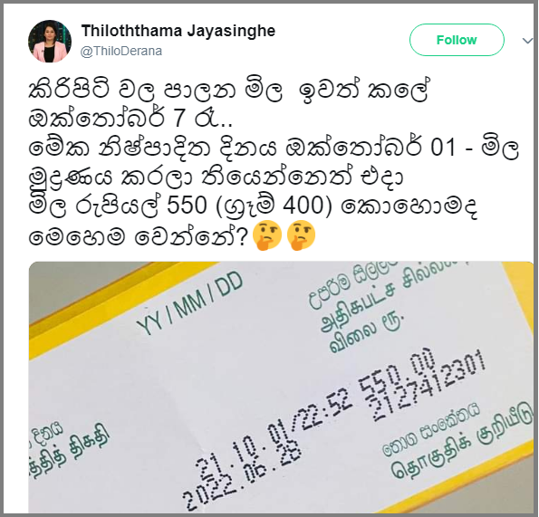Click the 22:52 time stamp in photo
The height and width of the screenshot is (517, 539).
pyautogui.click(x=325, y=409)
